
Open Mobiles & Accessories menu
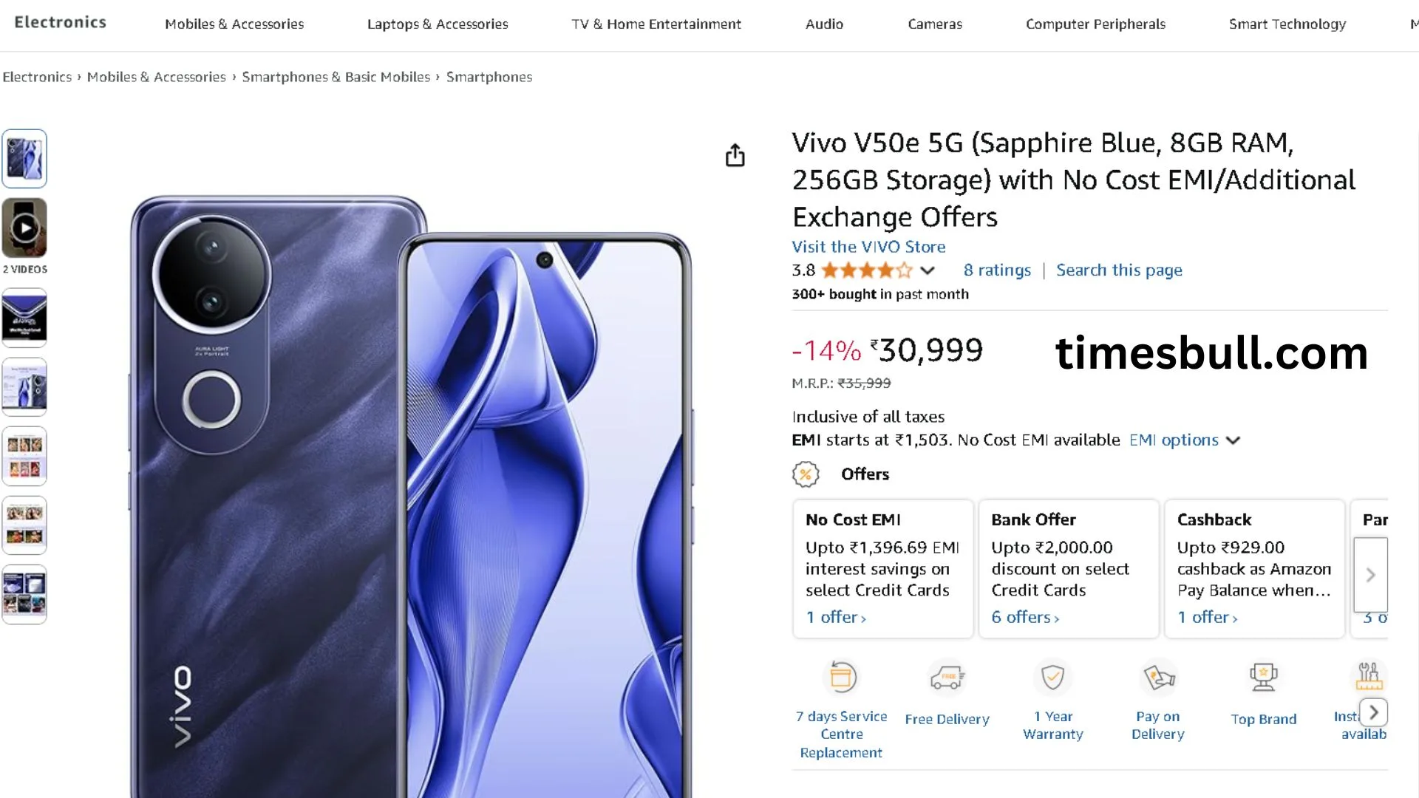[234, 24]
